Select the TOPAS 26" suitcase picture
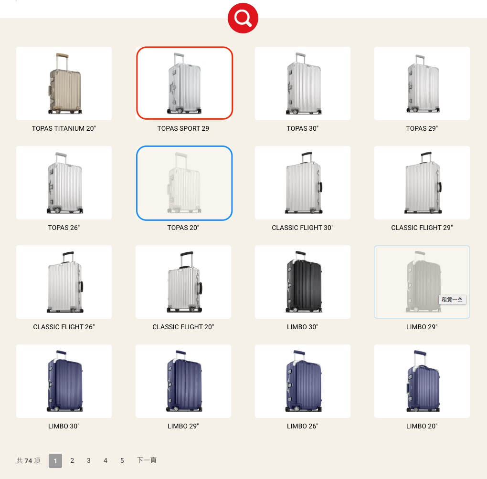Image resolution: width=487 pixels, height=479 pixels. click(64, 183)
